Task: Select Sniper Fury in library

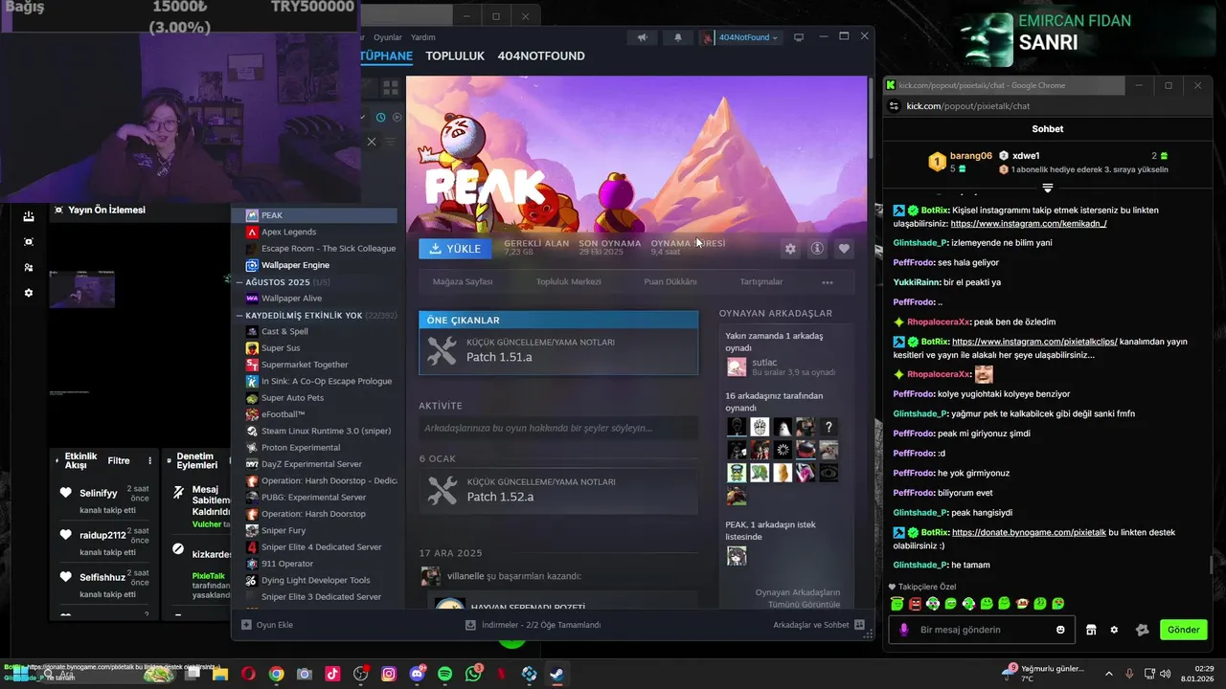Action: click(316, 530)
